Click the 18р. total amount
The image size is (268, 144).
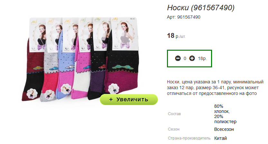pyautogui.click(x=202, y=58)
